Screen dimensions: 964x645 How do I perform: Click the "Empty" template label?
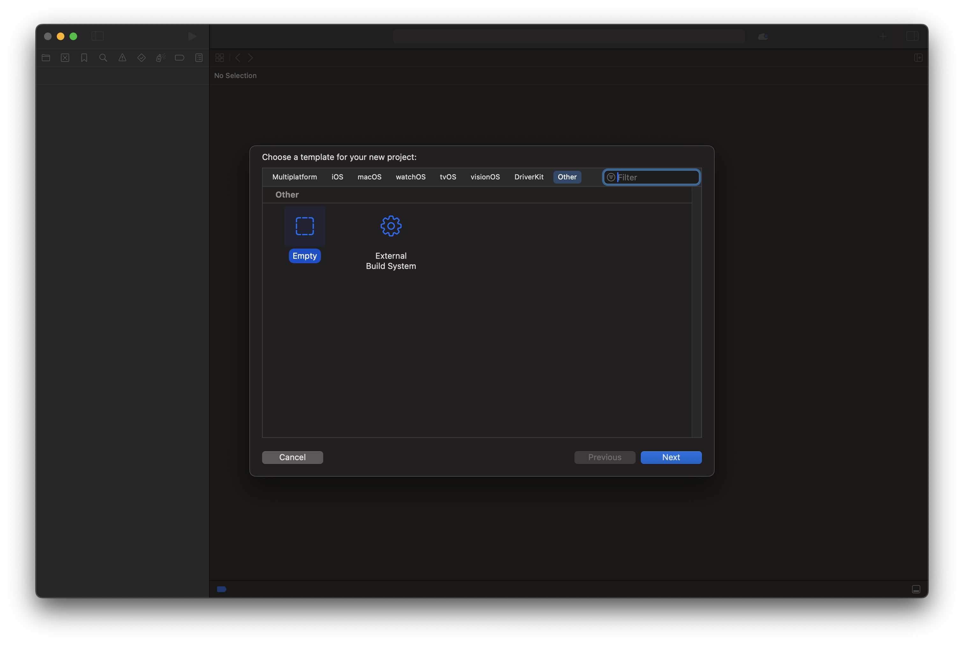click(305, 256)
